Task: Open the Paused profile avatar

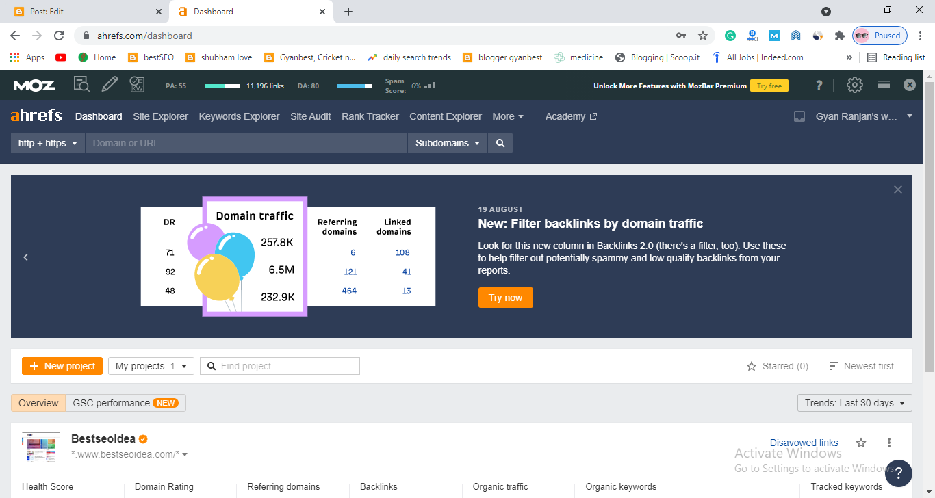Action: pyautogui.click(x=880, y=36)
